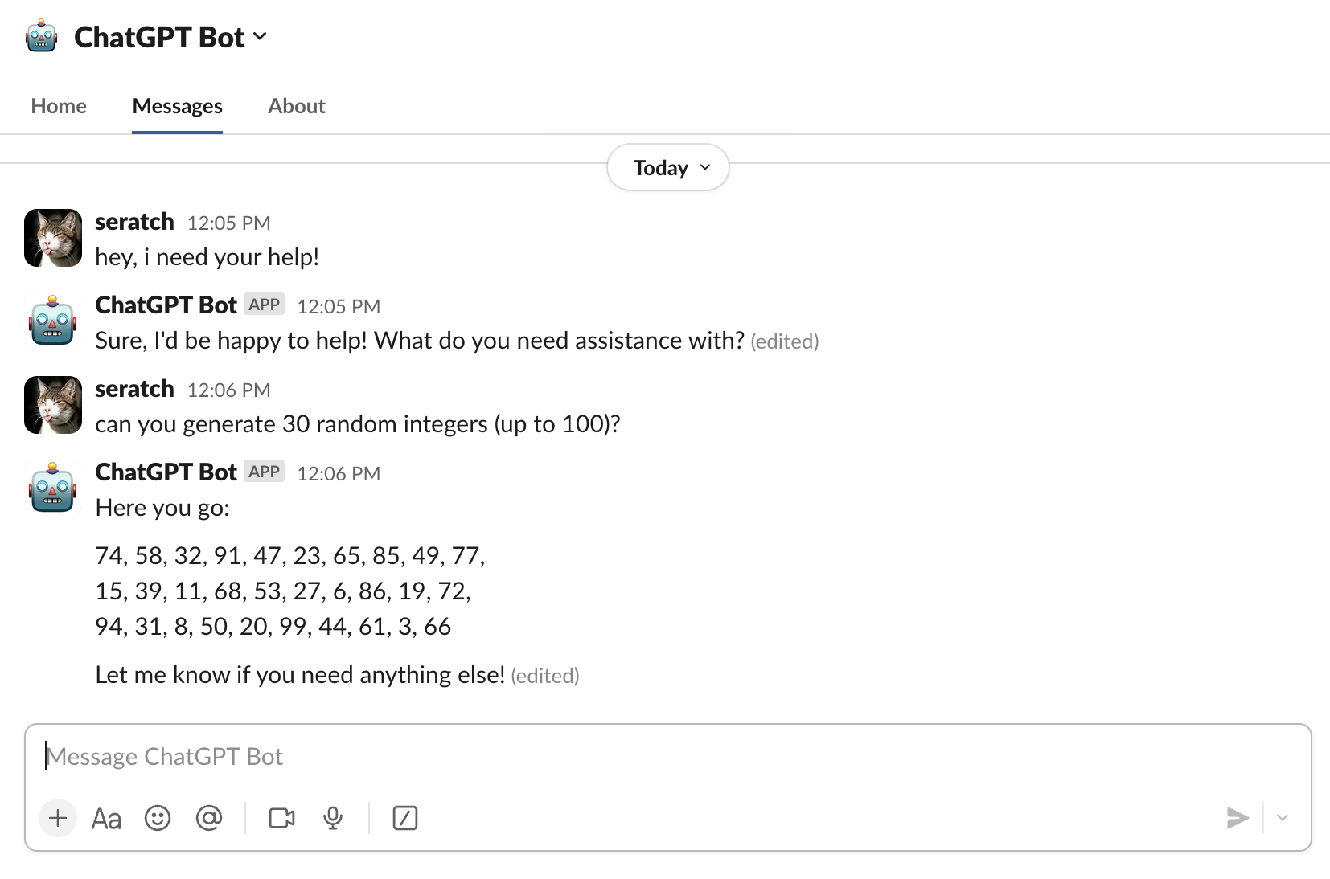Click the seratch username
1330x879 pixels.
click(x=134, y=222)
